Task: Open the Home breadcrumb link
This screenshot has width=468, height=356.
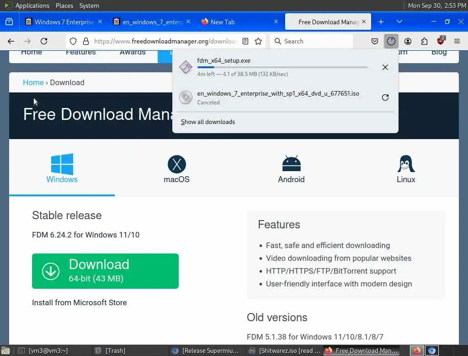Action: click(33, 82)
